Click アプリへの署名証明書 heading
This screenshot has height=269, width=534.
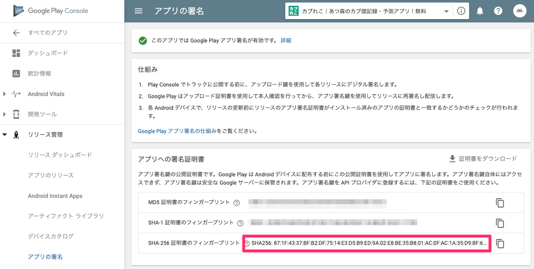click(171, 159)
